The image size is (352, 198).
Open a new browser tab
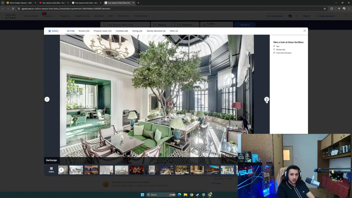138,3
